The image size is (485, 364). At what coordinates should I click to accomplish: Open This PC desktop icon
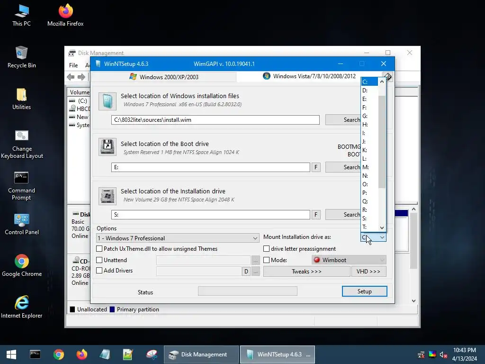pos(21,16)
